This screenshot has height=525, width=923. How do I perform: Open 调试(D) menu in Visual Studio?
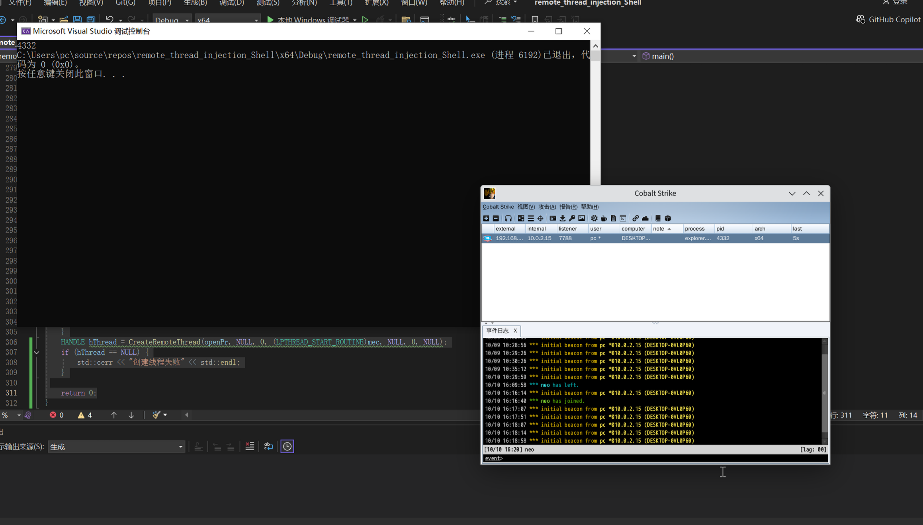tap(231, 3)
